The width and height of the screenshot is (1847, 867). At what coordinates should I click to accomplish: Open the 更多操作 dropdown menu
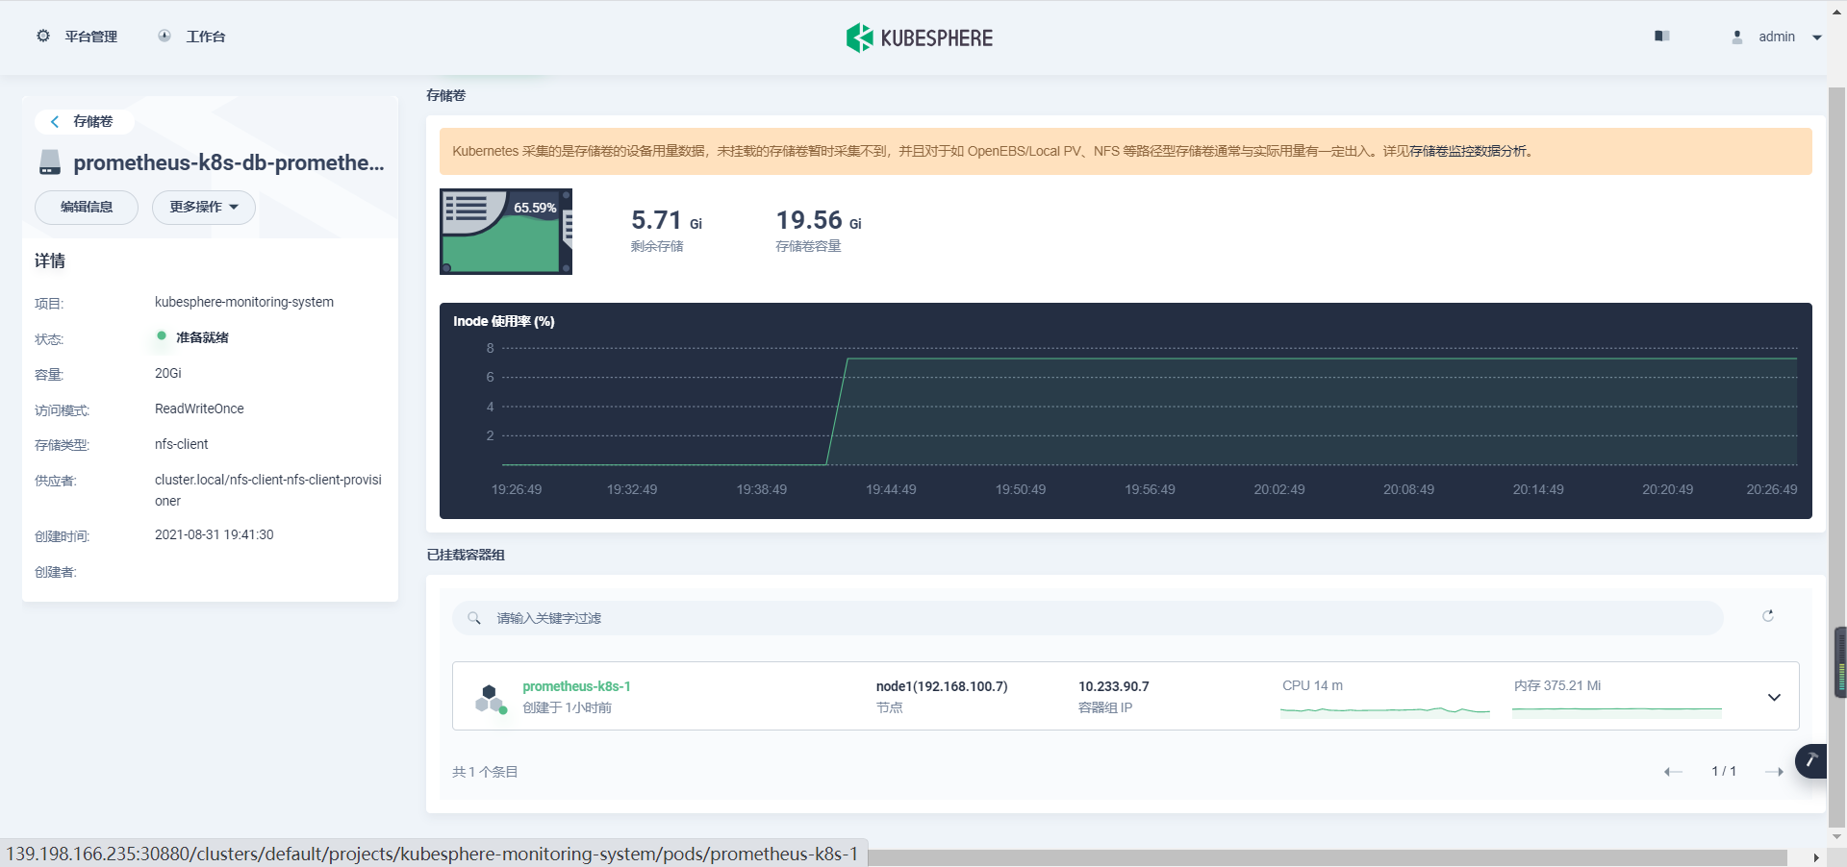tap(203, 208)
